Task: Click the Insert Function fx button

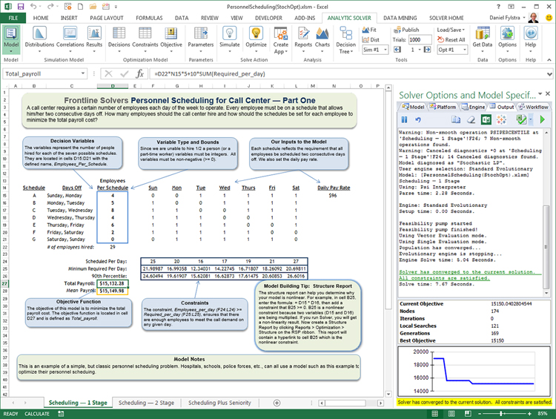Action: coord(139,74)
